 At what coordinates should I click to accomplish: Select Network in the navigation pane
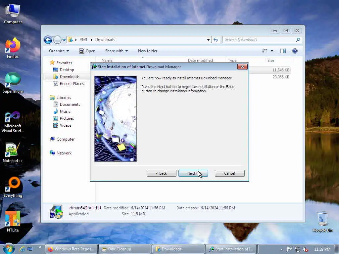click(64, 153)
